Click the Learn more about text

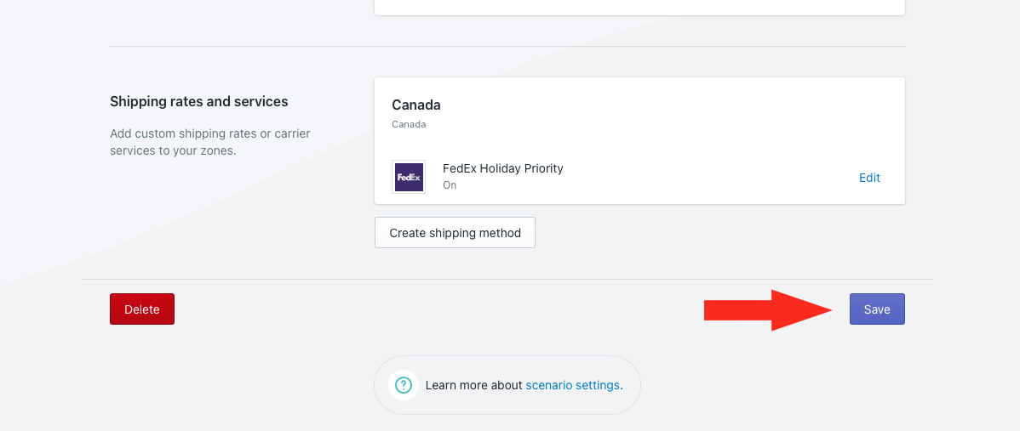pos(473,385)
